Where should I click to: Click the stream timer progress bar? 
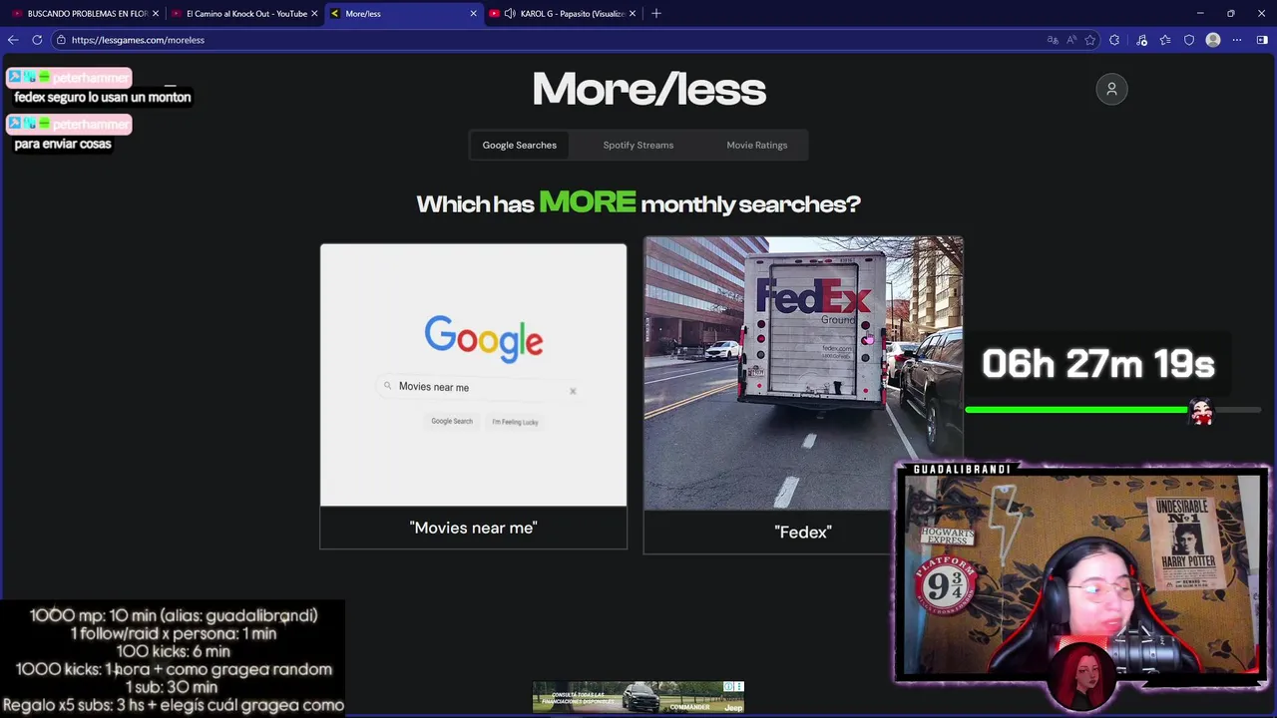pyautogui.click(x=1112, y=410)
